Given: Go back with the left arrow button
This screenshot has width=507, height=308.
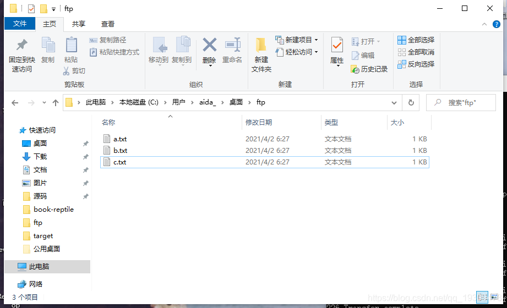Looking at the screenshot, I should click(x=15, y=103).
